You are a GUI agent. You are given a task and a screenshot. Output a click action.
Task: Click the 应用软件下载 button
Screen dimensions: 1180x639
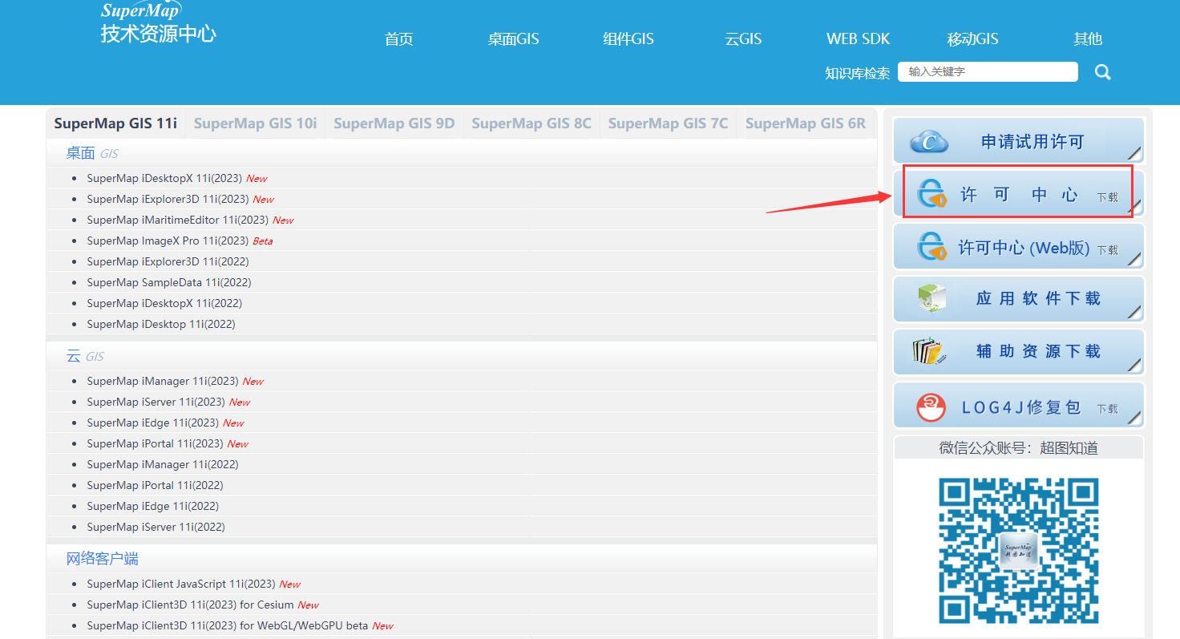(1019, 299)
